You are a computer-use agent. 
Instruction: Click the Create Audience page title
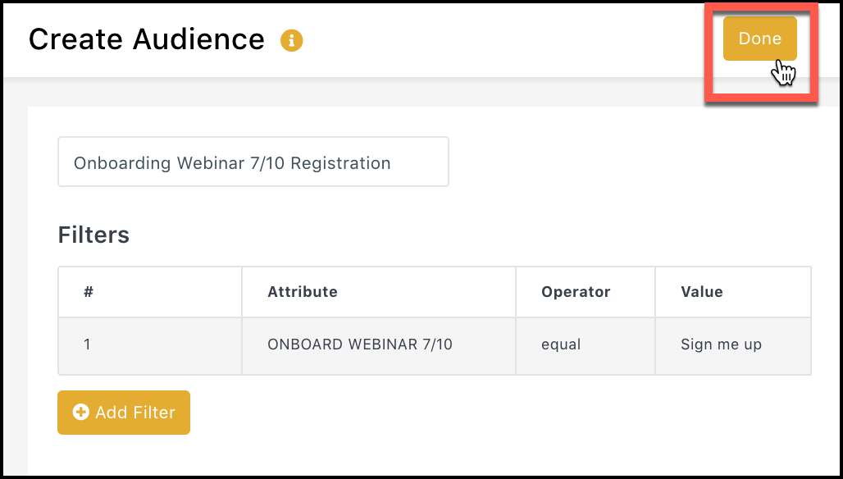click(x=146, y=39)
